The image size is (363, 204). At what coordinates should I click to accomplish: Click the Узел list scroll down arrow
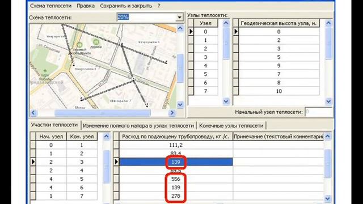pyautogui.click(x=226, y=101)
